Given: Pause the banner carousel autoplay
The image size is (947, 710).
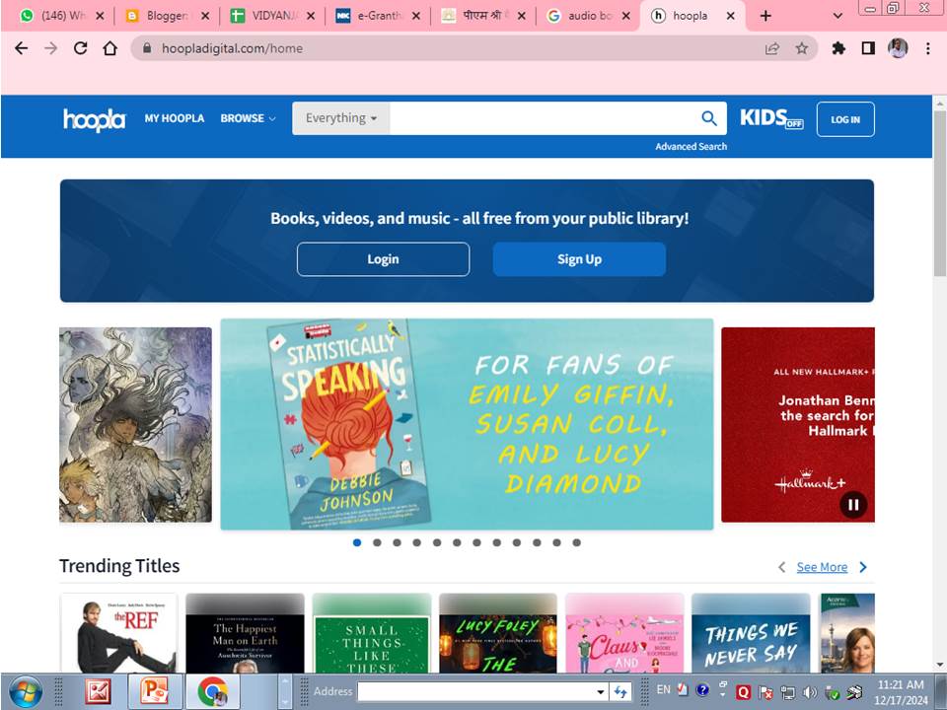Looking at the screenshot, I should (853, 505).
